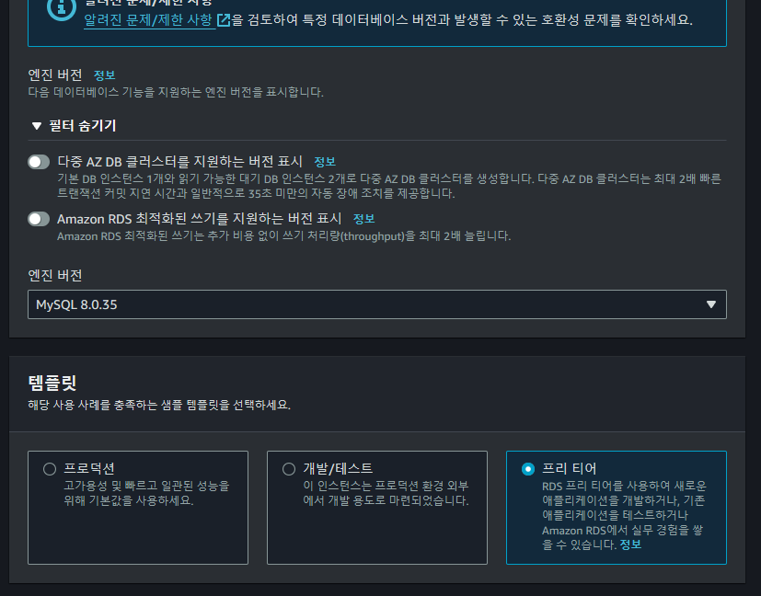Screen dimensions: 761x596
Task: Select the 개발/테스트 template radio button
Action: 289,469
